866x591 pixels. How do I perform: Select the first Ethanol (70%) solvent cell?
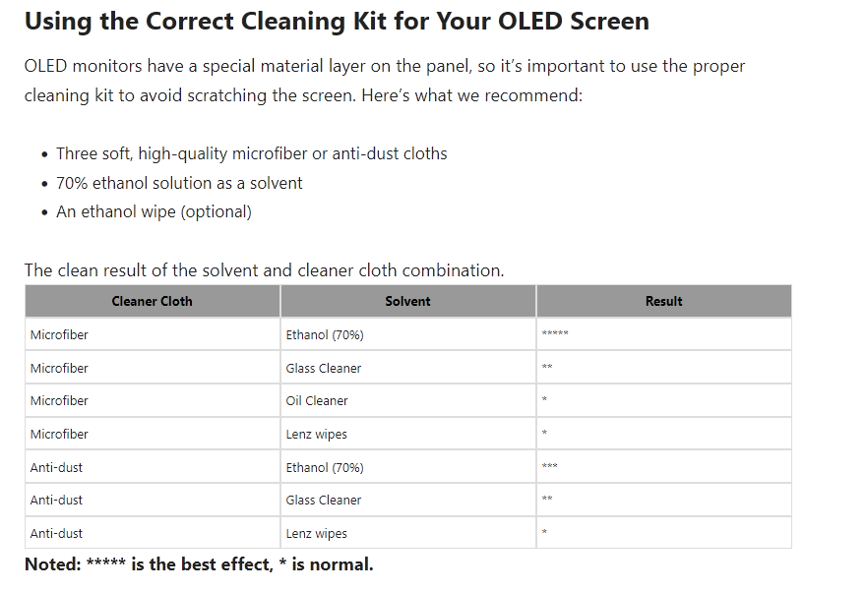point(408,334)
